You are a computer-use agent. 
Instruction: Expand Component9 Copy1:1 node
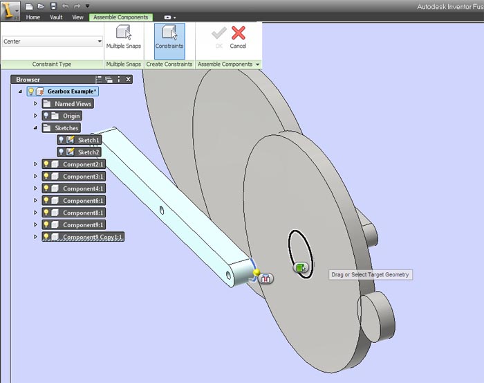(x=35, y=237)
